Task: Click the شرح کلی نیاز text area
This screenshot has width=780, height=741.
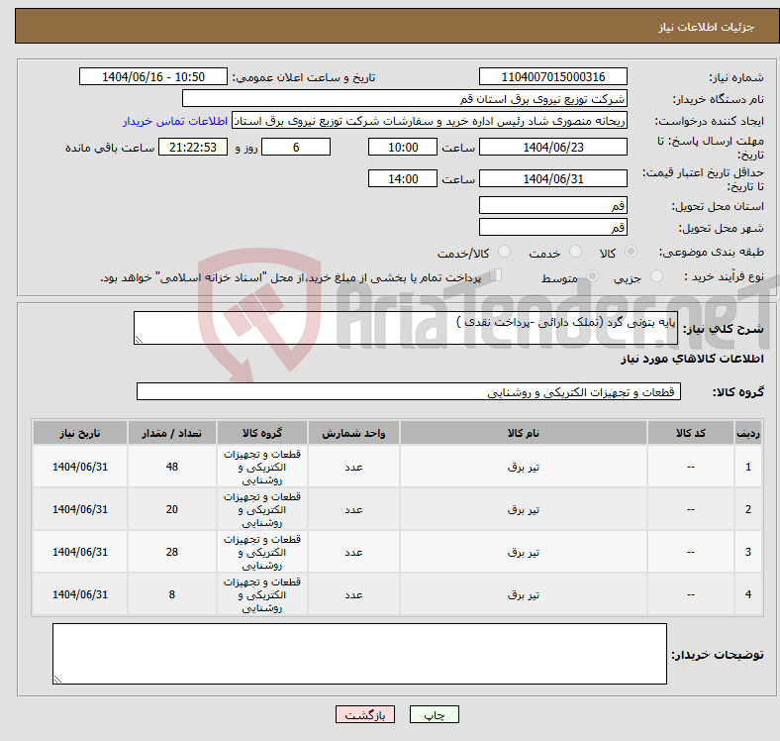Action: click(406, 328)
